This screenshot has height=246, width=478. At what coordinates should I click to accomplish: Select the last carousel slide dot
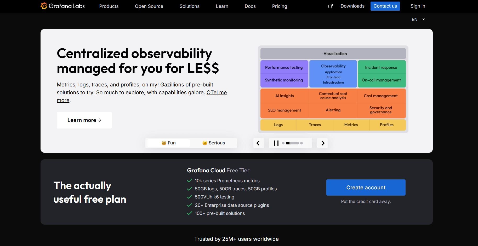[301, 143]
